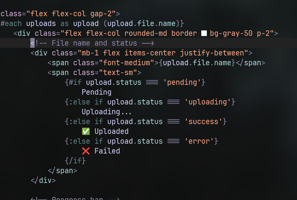Screen dimensions: 297x200
Task: Click the red cross mark emoji
Action: 85,151
